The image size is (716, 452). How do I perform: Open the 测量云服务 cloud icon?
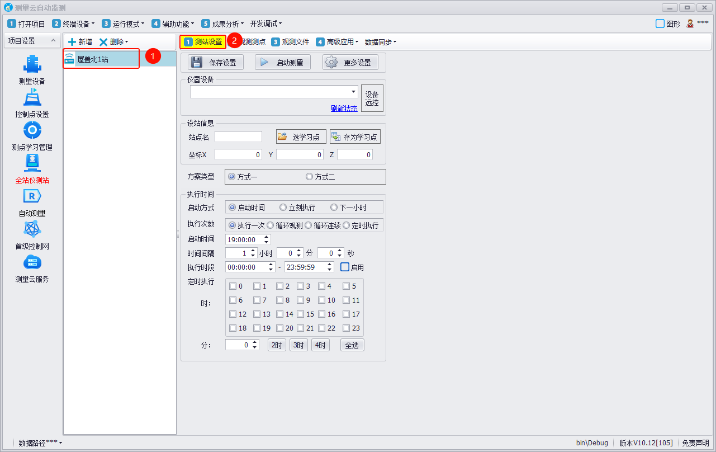[32, 263]
